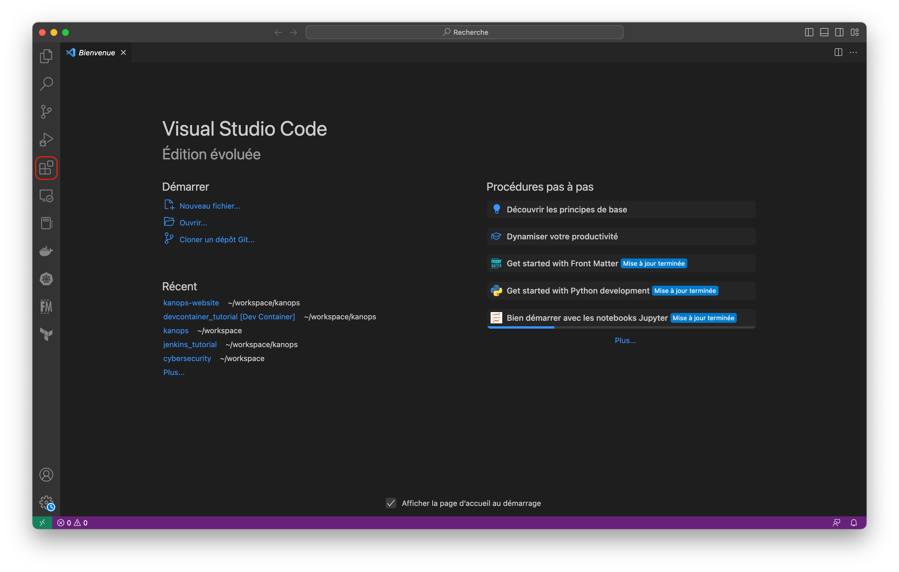The image size is (899, 572).
Task: Open the Search view
Action: [46, 84]
